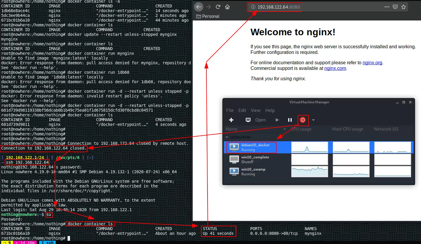Open the browser home page
Viewport: 421px width, 244px height.
click(x=227, y=7)
